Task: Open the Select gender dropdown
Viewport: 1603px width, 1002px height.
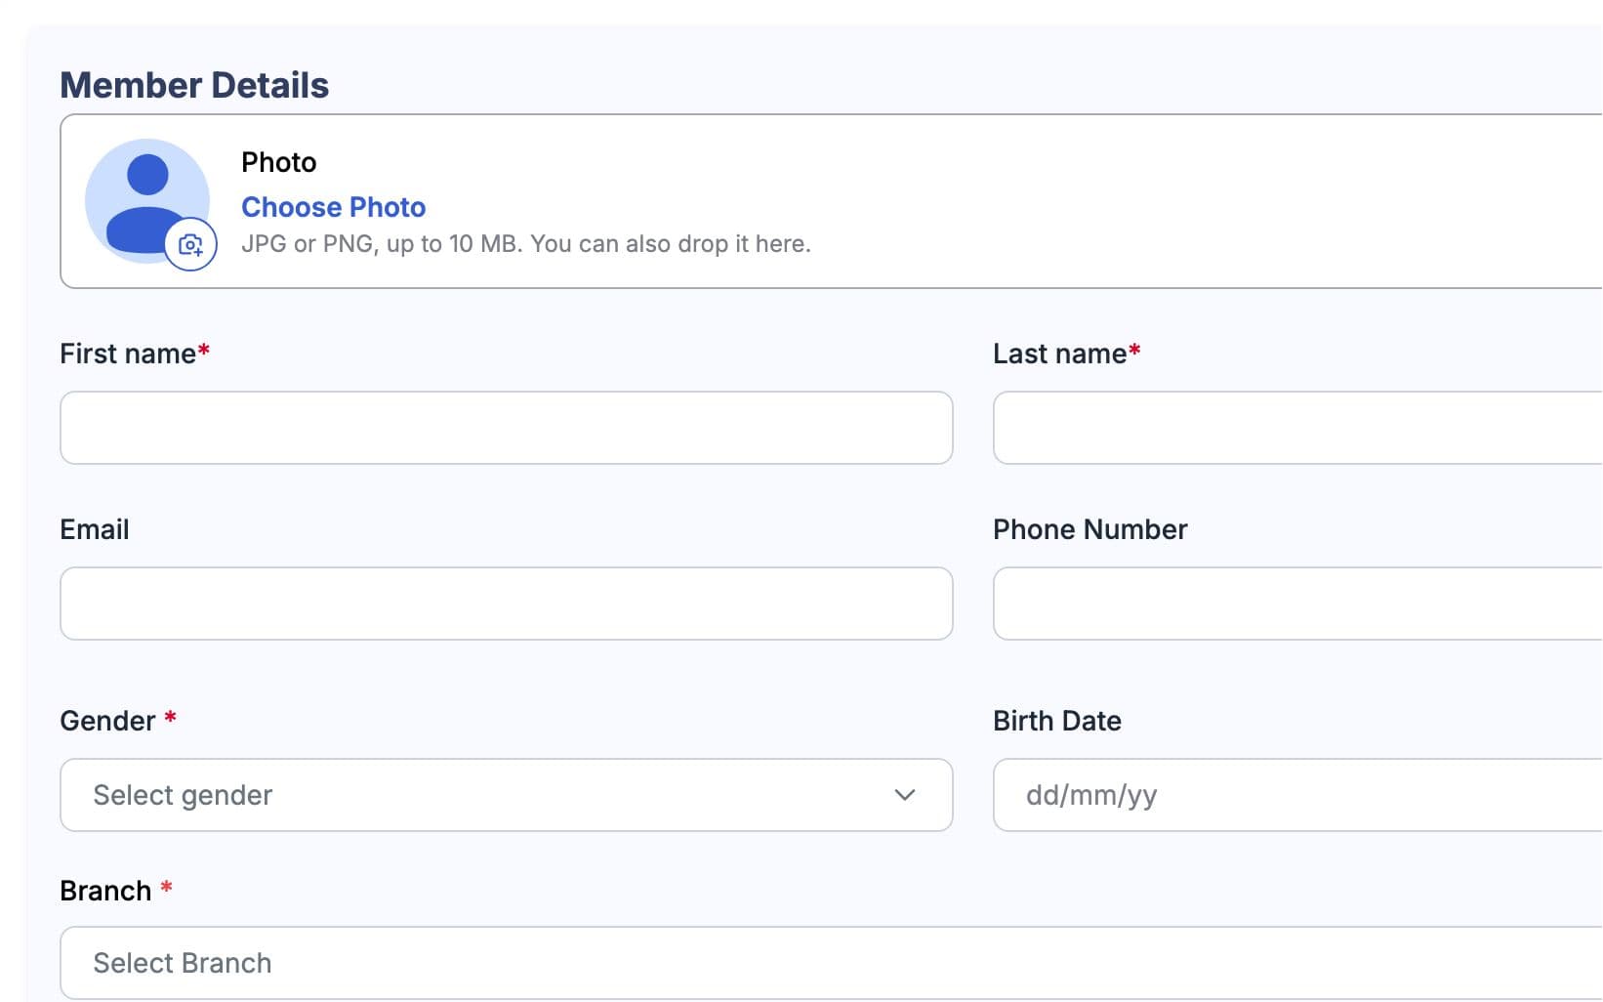Action: point(507,795)
